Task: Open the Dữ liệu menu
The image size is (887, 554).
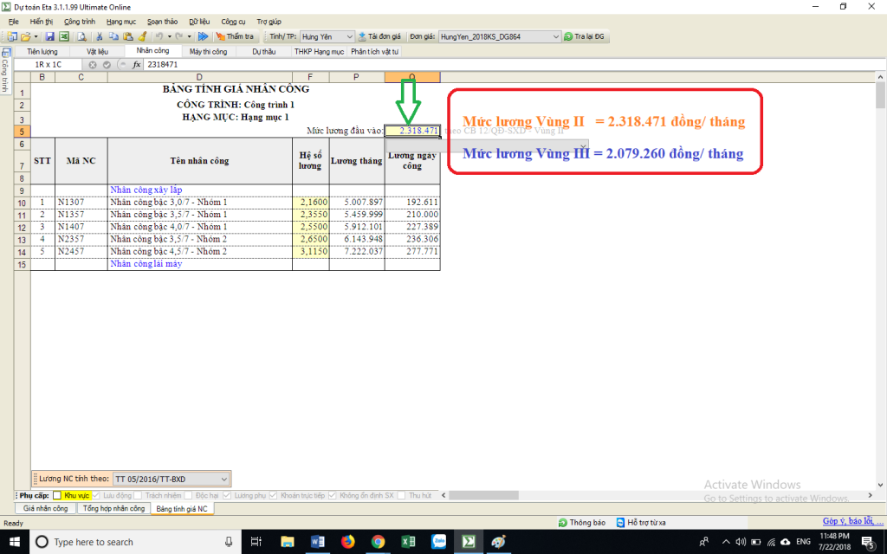Action: [x=198, y=21]
